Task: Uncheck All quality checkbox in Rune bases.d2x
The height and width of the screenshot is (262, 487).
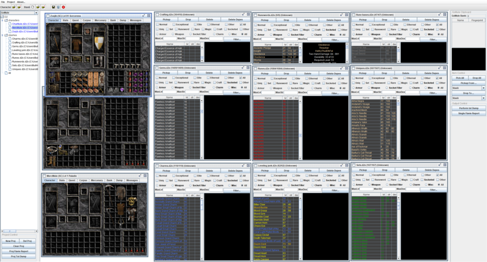Action: [438, 25]
